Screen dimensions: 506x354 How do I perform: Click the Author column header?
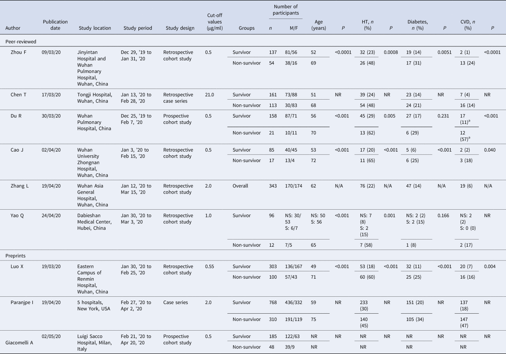[13, 28]
